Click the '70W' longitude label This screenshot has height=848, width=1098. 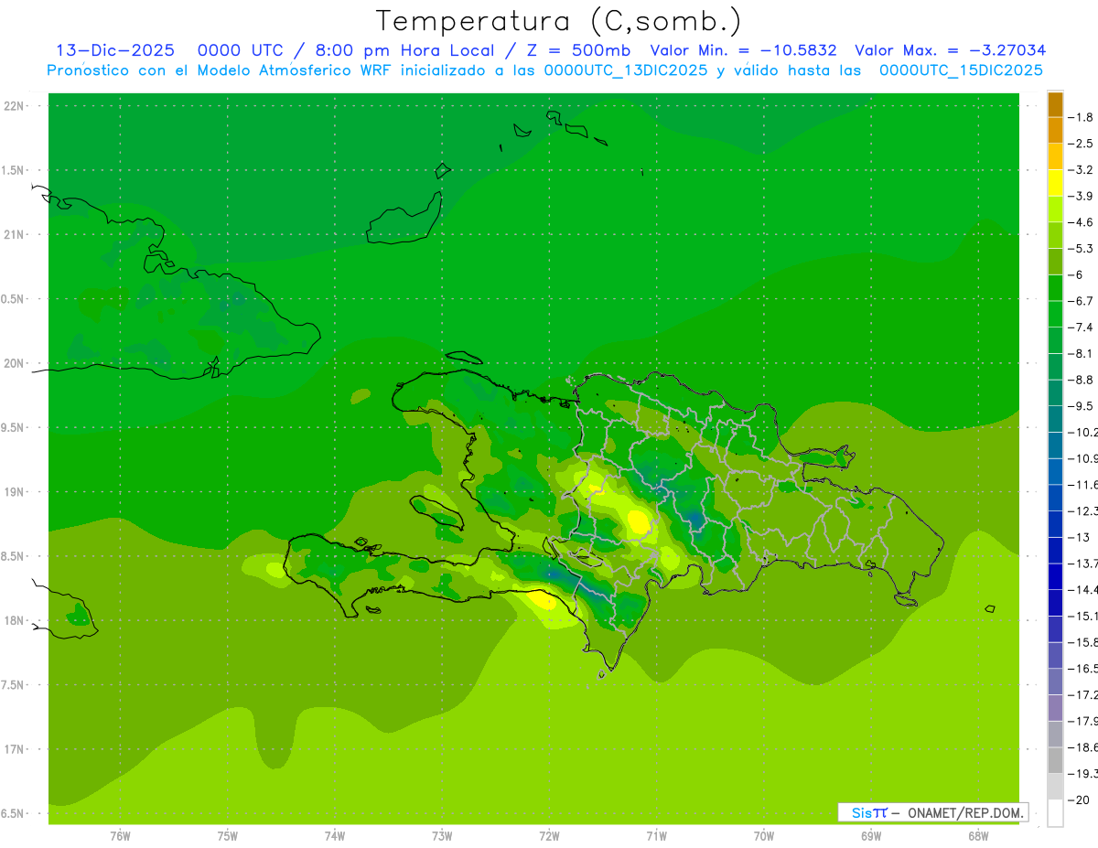point(764,836)
